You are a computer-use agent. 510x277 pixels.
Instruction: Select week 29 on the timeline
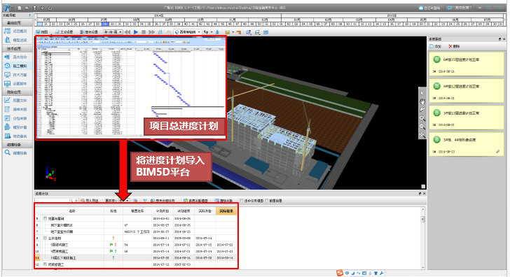point(104,24)
